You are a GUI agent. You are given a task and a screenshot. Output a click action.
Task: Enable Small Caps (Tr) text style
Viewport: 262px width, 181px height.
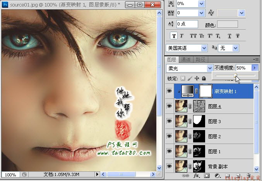pyautogui.click(x=202, y=36)
